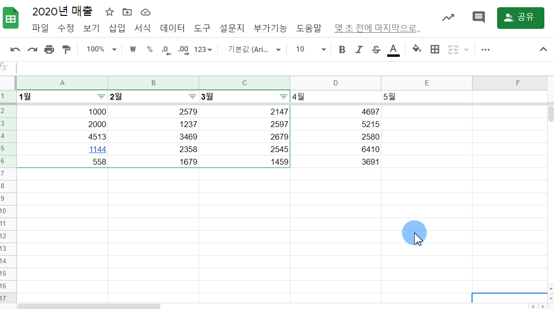Collapse the menus with the up arrow
This screenshot has height=309, width=554.
pyautogui.click(x=543, y=50)
